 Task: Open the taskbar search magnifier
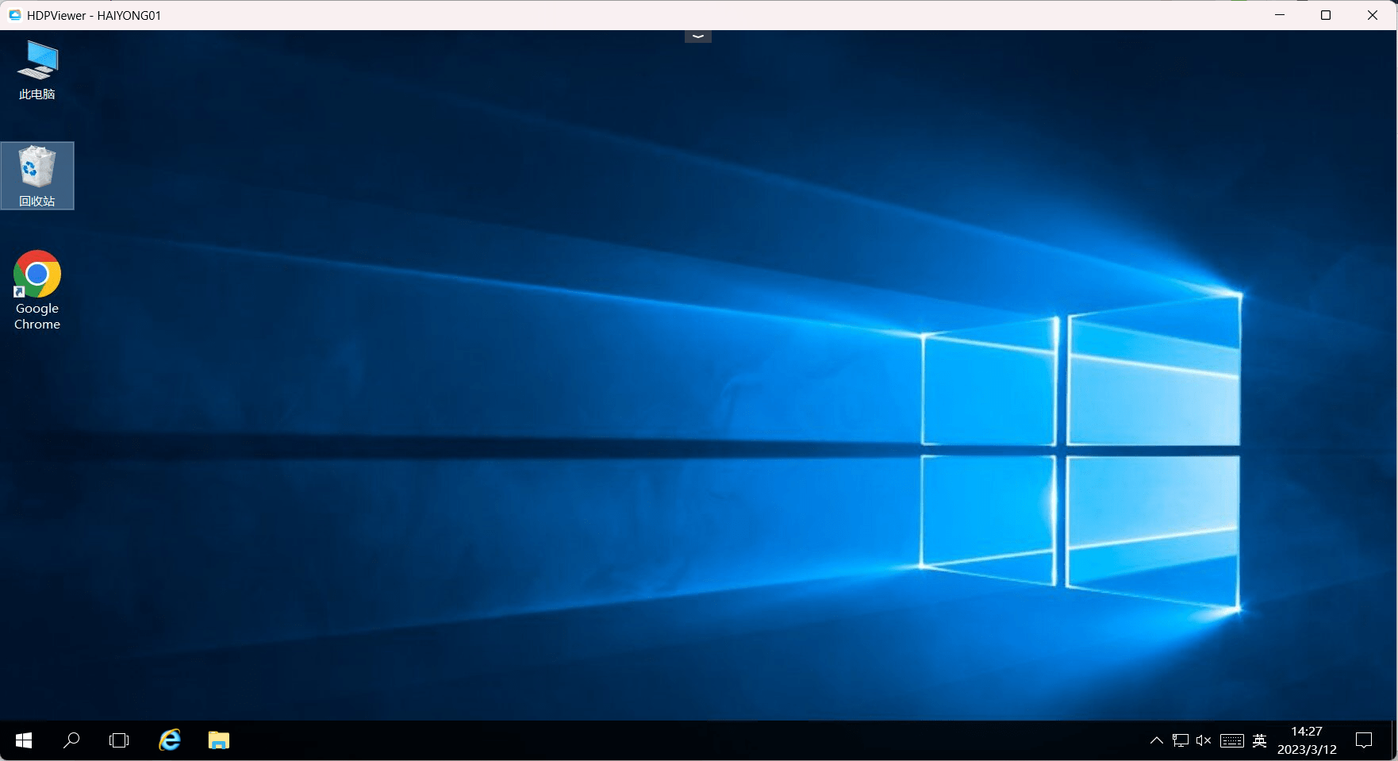point(71,740)
